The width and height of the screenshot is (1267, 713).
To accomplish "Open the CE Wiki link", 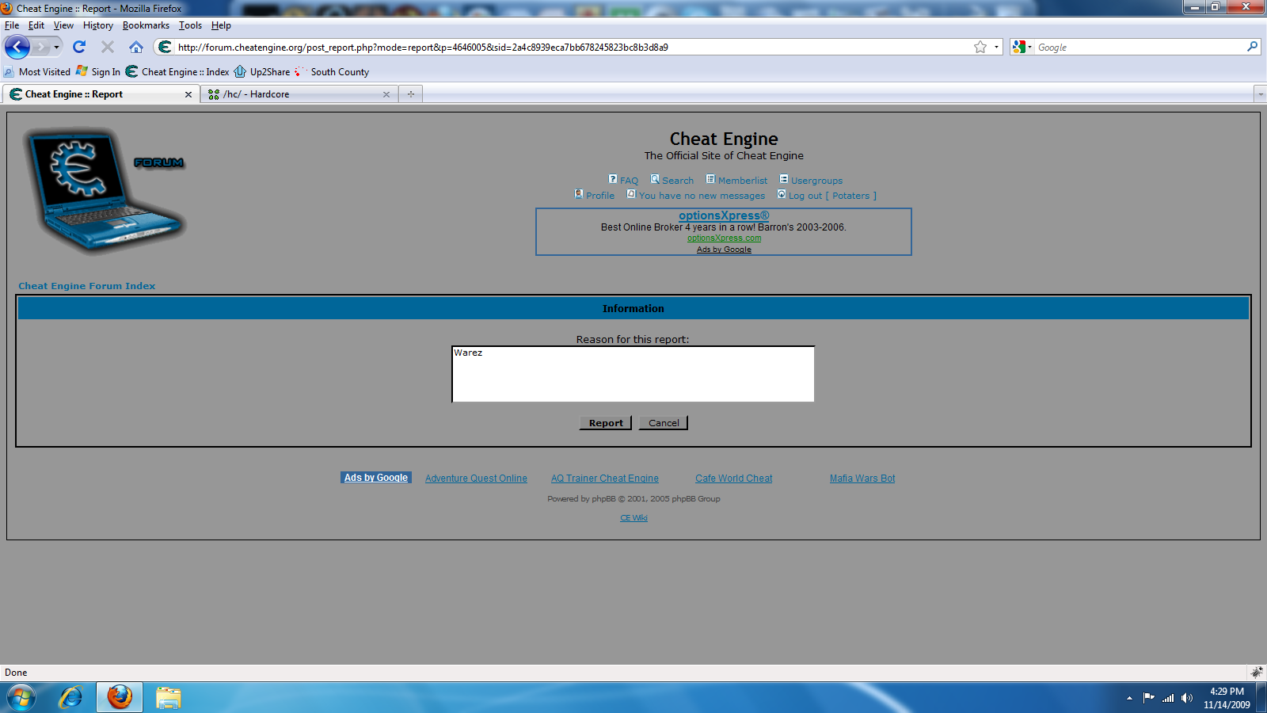I will pyautogui.click(x=633, y=518).
